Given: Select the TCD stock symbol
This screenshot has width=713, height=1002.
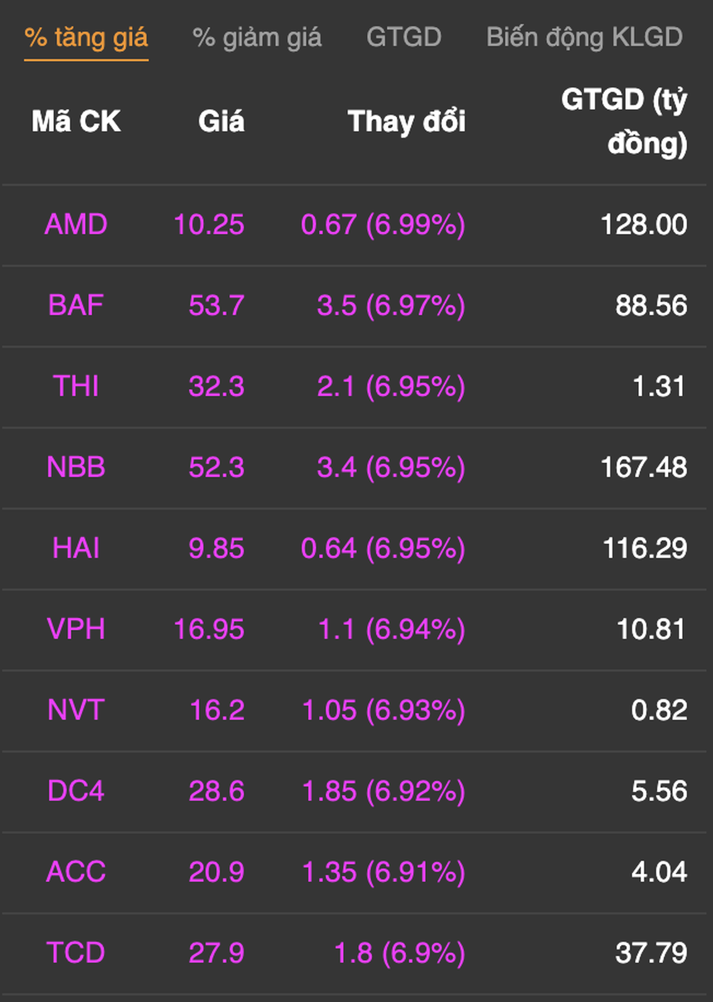Looking at the screenshot, I should (76, 952).
